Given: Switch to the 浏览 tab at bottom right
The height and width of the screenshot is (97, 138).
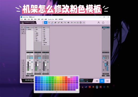Looking at the screenshot, I should point(107,81).
